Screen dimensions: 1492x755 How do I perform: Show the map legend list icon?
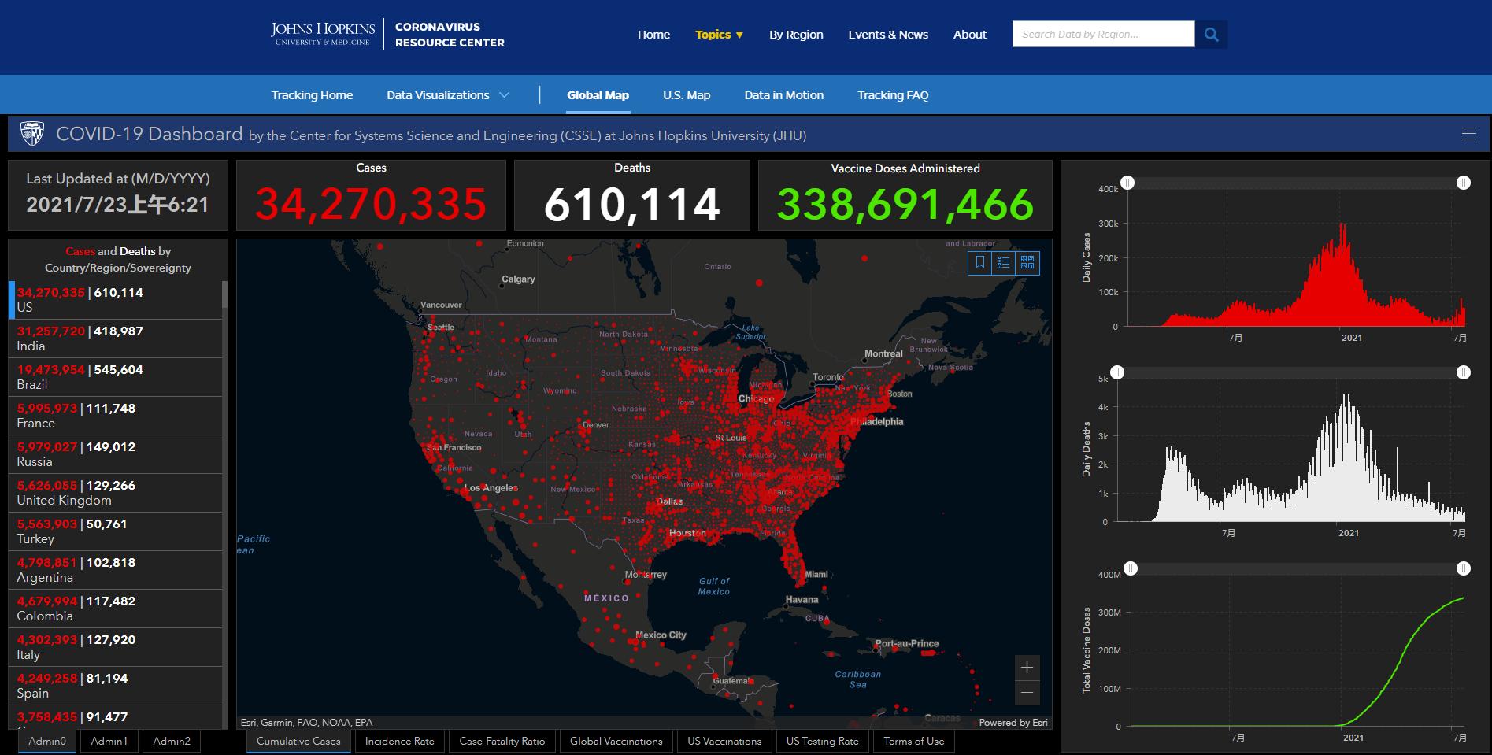[x=1004, y=263]
